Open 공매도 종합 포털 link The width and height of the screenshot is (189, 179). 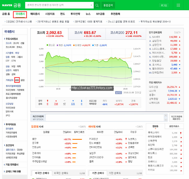pyautogui.click(x=53, y=22)
